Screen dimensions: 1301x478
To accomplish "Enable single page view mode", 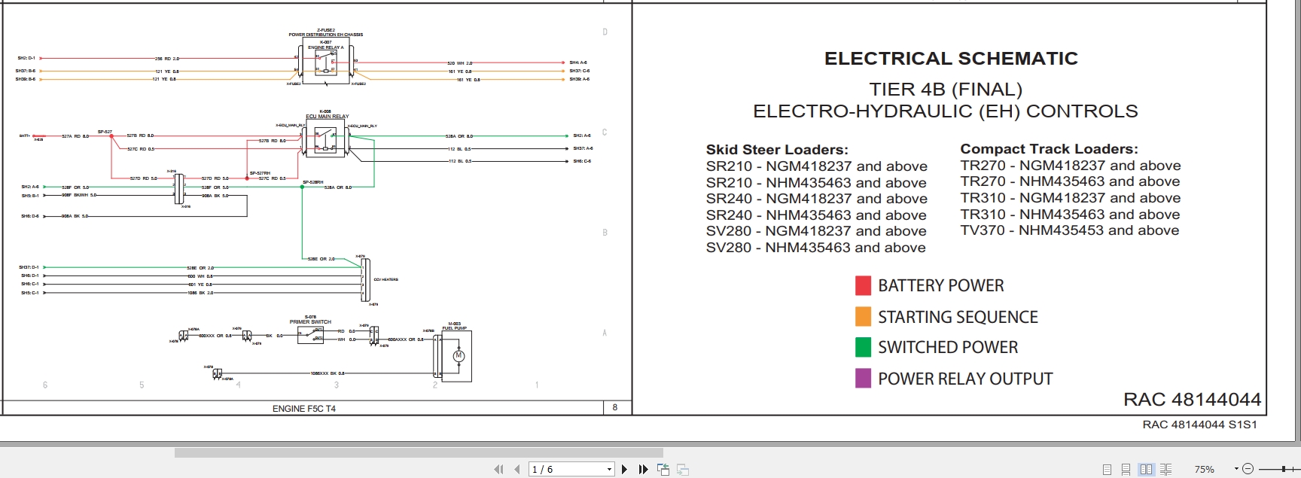I will [x=1107, y=470].
